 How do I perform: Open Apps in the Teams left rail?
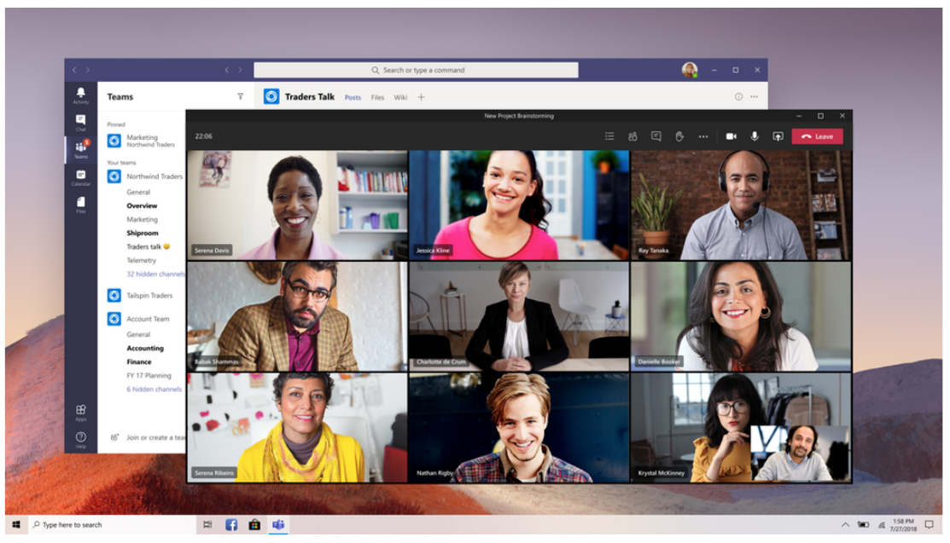tap(80, 413)
